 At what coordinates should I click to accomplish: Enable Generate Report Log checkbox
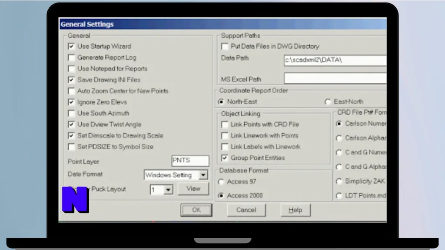click(x=71, y=58)
